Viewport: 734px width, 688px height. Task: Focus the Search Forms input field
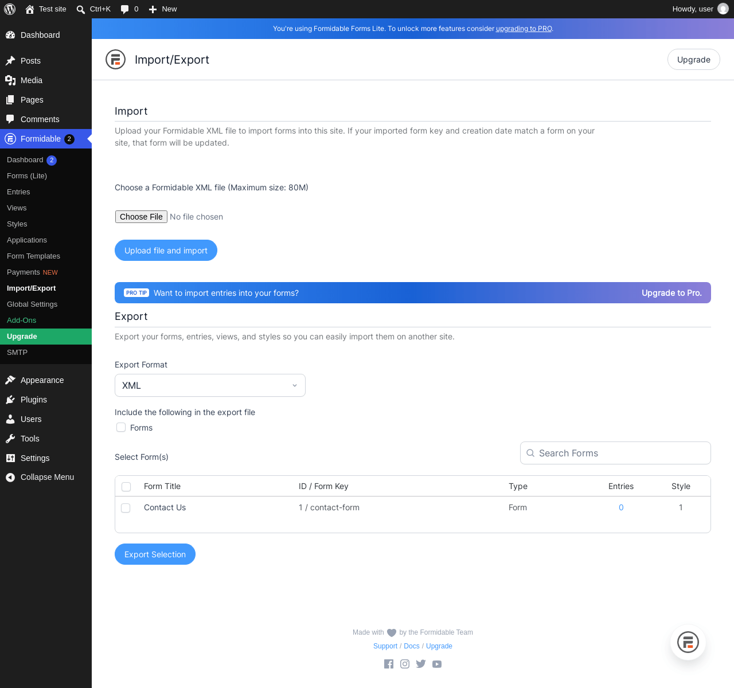(x=615, y=453)
